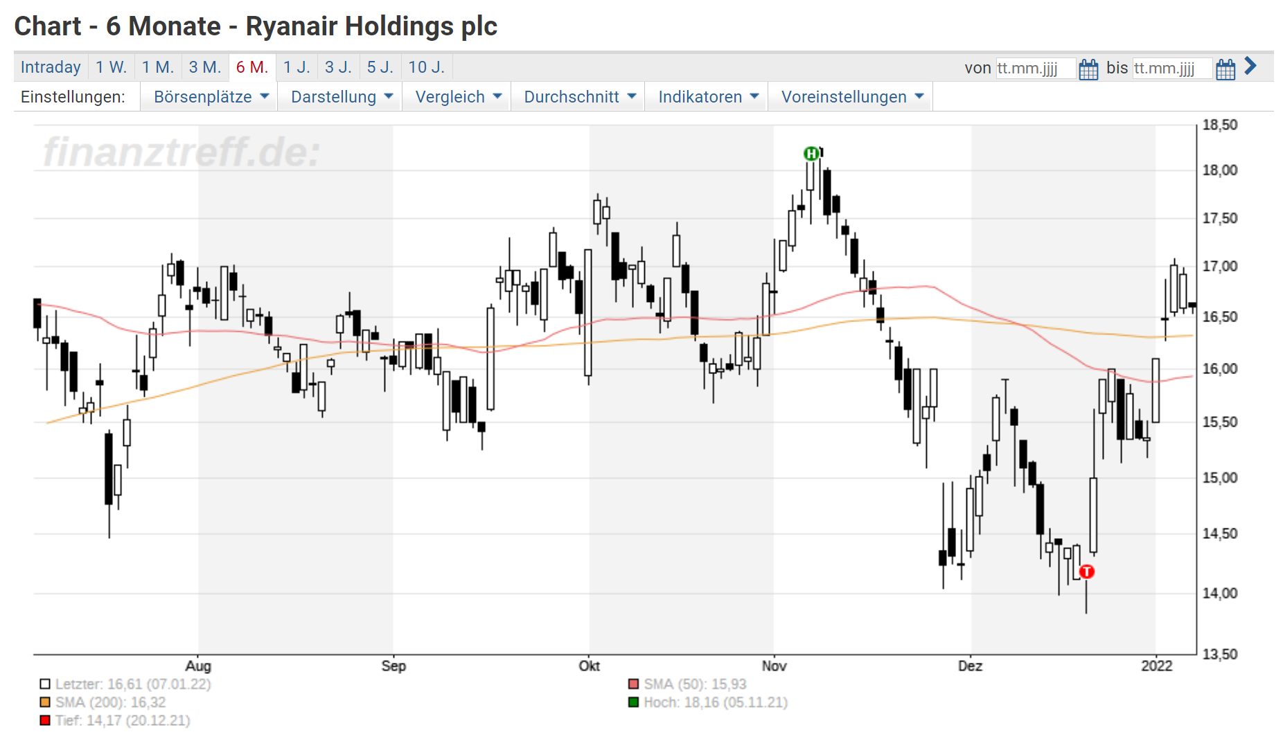Open the Durchschnitt dropdown
This screenshot has height=748, width=1283.
click(578, 97)
